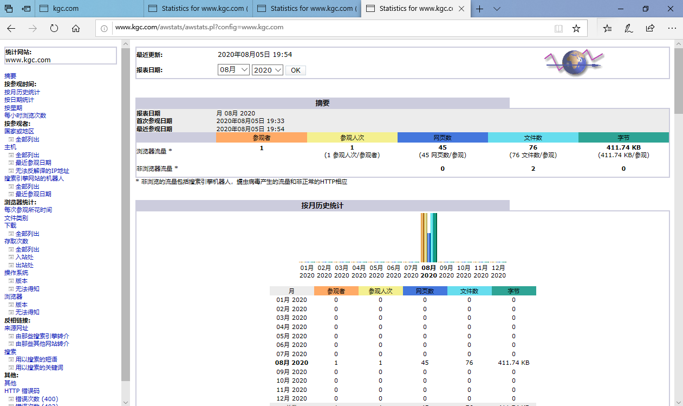Screen dimensions: 683x406
Task: Click the 411.74 KB value in monthly table
Action: click(x=513, y=363)
